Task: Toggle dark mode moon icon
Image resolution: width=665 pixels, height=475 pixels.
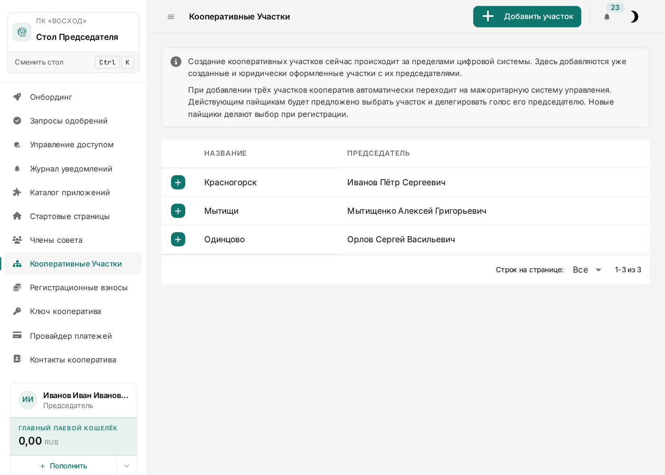Action: pyautogui.click(x=634, y=17)
